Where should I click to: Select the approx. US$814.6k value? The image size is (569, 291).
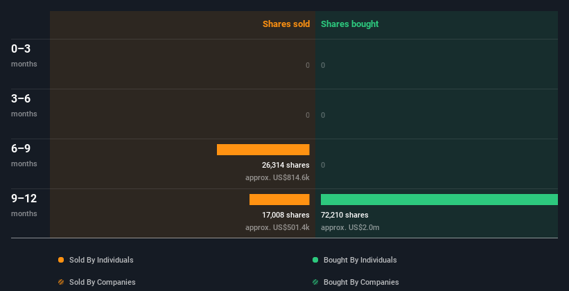(x=277, y=178)
